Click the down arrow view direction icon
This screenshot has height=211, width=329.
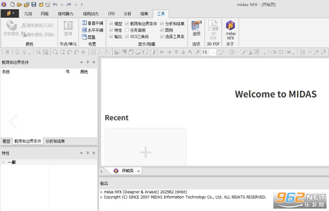pyautogui.click(x=183, y=52)
